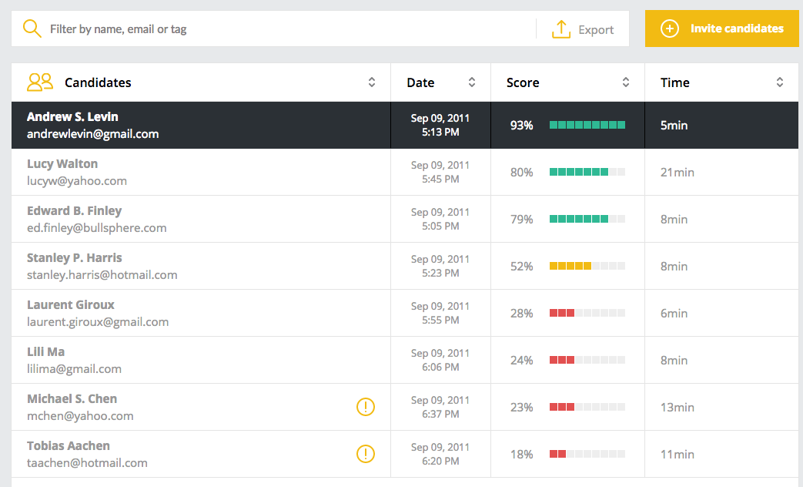The image size is (803, 487).
Task: Click Andrew S. Levin's score bar
Action: 587,125
